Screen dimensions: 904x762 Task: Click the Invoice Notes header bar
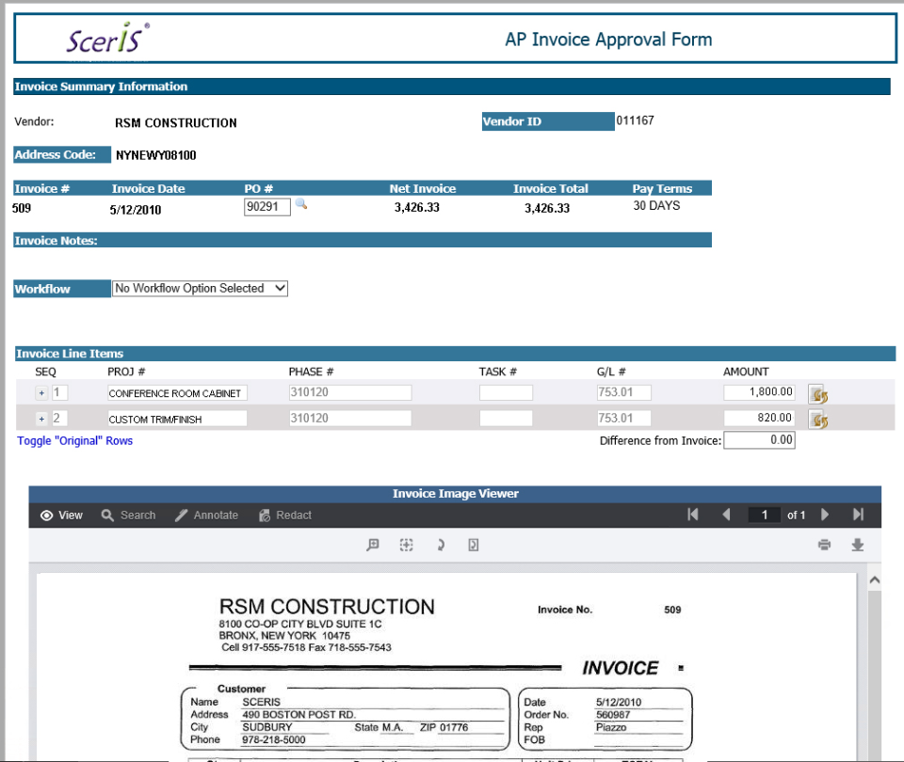tap(363, 240)
